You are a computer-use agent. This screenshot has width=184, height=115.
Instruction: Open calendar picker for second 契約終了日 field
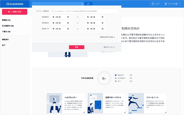coord(103,29)
